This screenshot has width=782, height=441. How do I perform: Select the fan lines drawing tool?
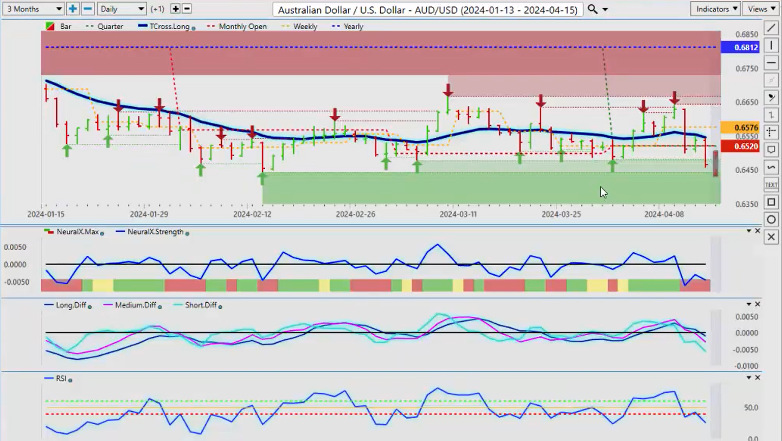point(771,97)
